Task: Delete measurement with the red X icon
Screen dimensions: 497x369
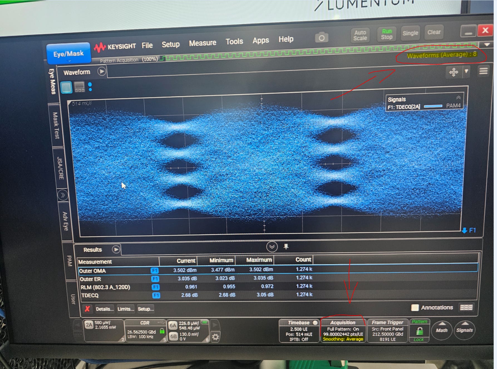Action: click(87, 309)
